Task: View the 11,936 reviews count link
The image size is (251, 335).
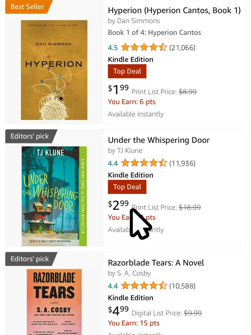Action: tap(182, 163)
